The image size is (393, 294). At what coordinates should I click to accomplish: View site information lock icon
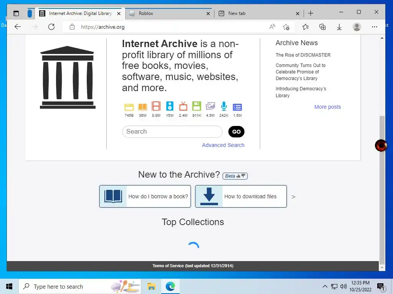(x=72, y=27)
